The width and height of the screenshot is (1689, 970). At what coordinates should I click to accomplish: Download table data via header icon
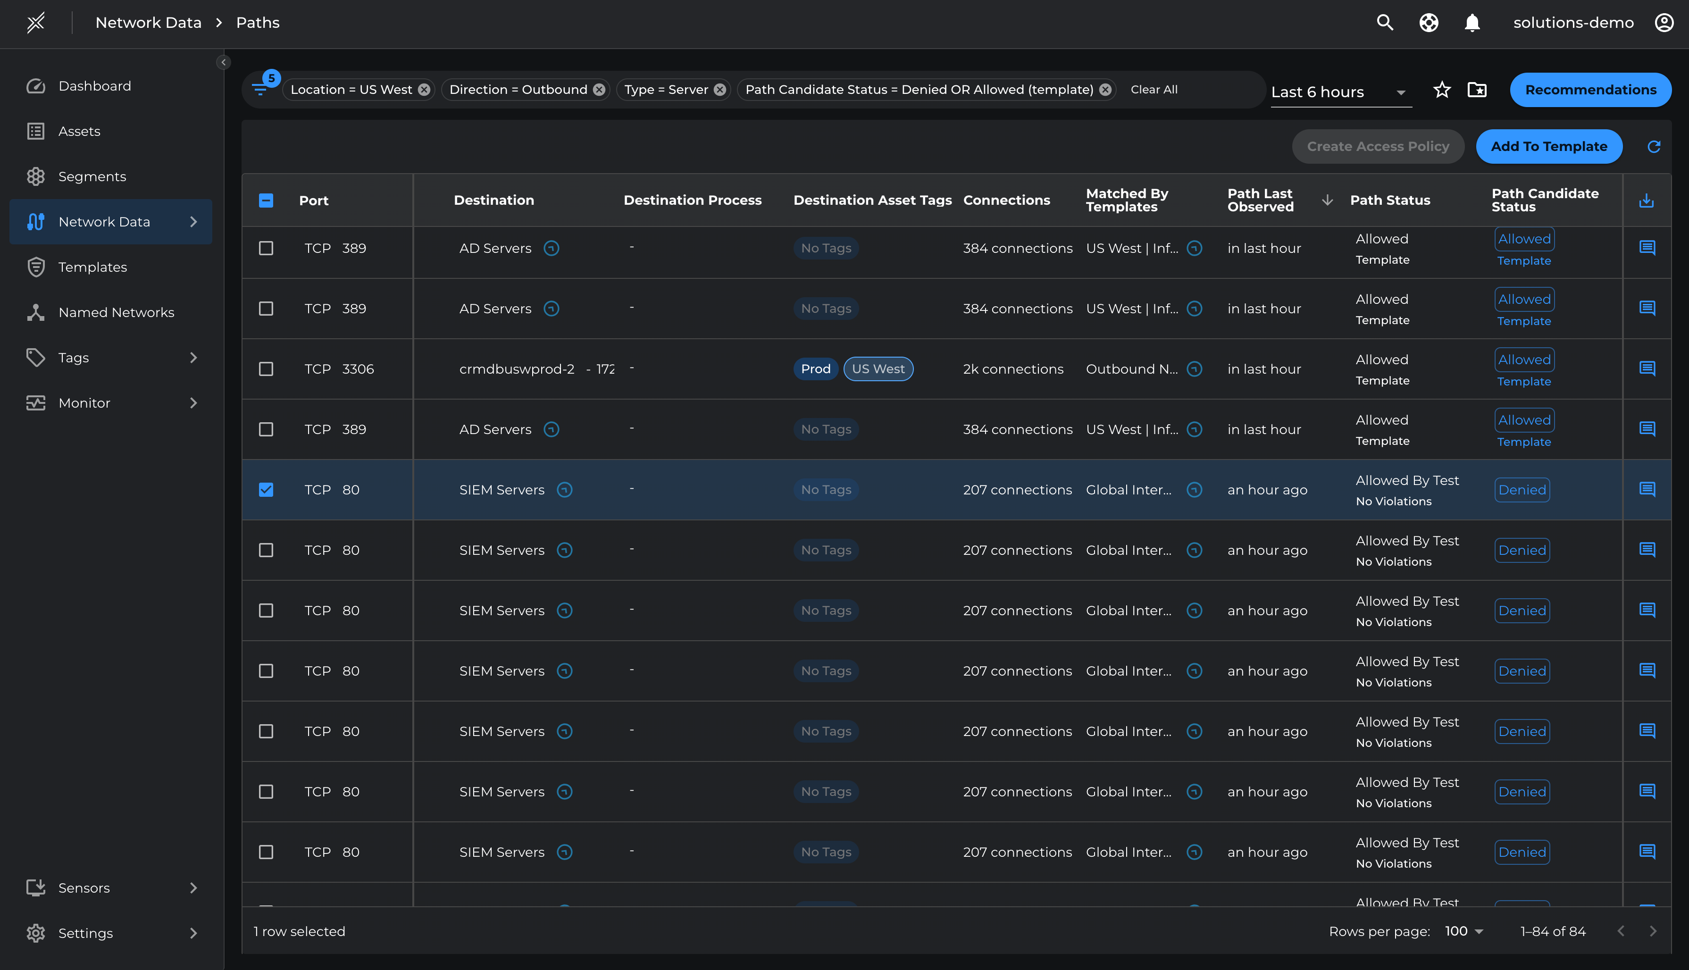click(x=1647, y=201)
